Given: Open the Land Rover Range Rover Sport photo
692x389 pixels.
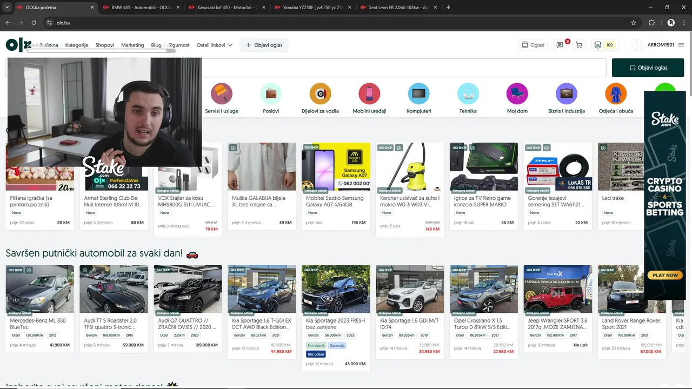Looking at the screenshot, I should click(x=632, y=289).
